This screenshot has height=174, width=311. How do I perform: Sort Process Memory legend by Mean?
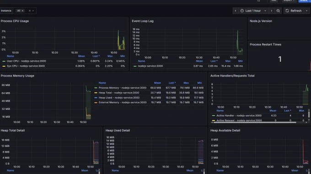[x=157, y=83]
